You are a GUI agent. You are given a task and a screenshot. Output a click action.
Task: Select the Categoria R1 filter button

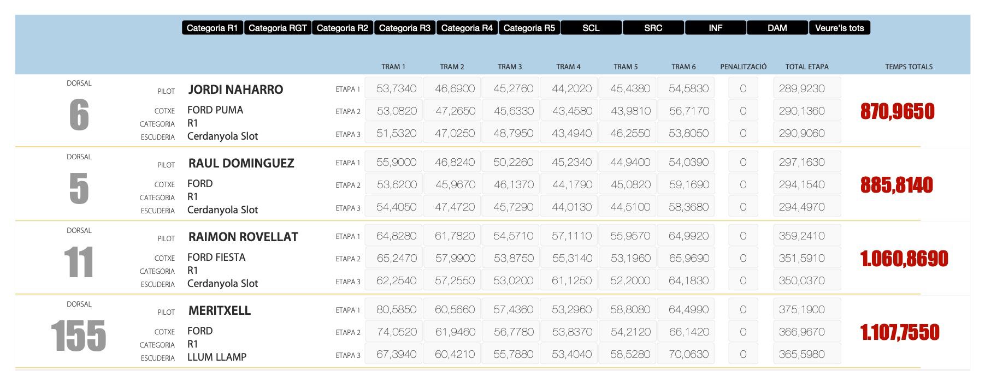click(x=212, y=28)
